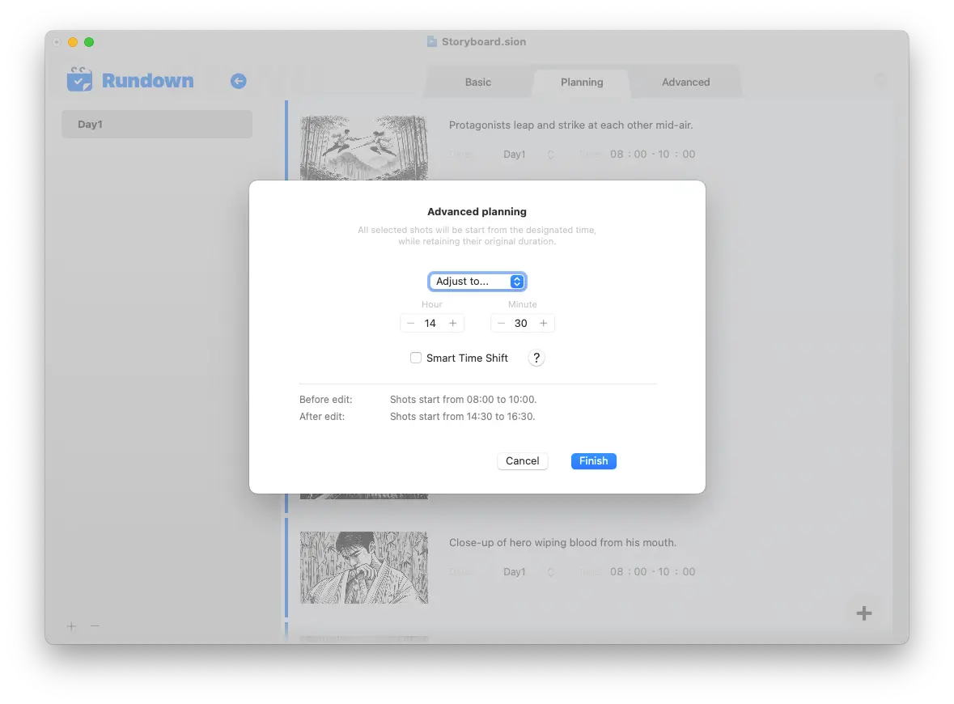Increase the Hour value with plus

point(453,323)
